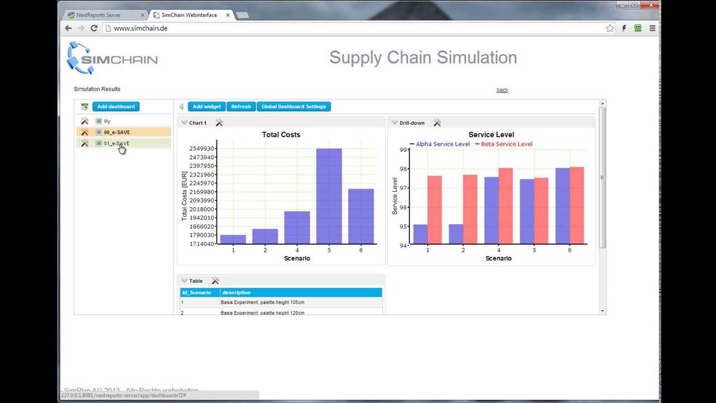Click the Refresh button
Image resolution: width=716 pixels, height=403 pixels.
[241, 106]
